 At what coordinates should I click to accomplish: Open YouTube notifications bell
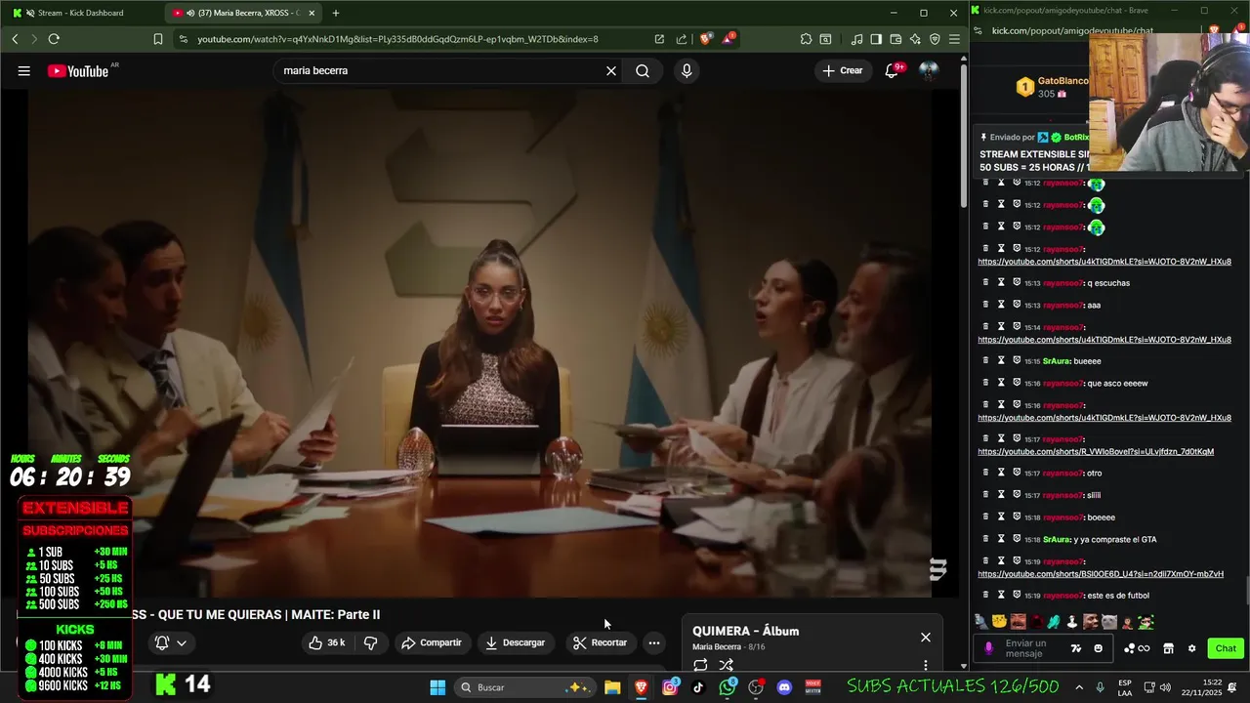coord(892,70)
